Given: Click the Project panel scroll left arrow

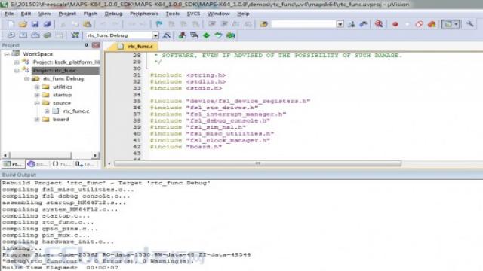Looking at the screenshot, I should tap(5, 155).
